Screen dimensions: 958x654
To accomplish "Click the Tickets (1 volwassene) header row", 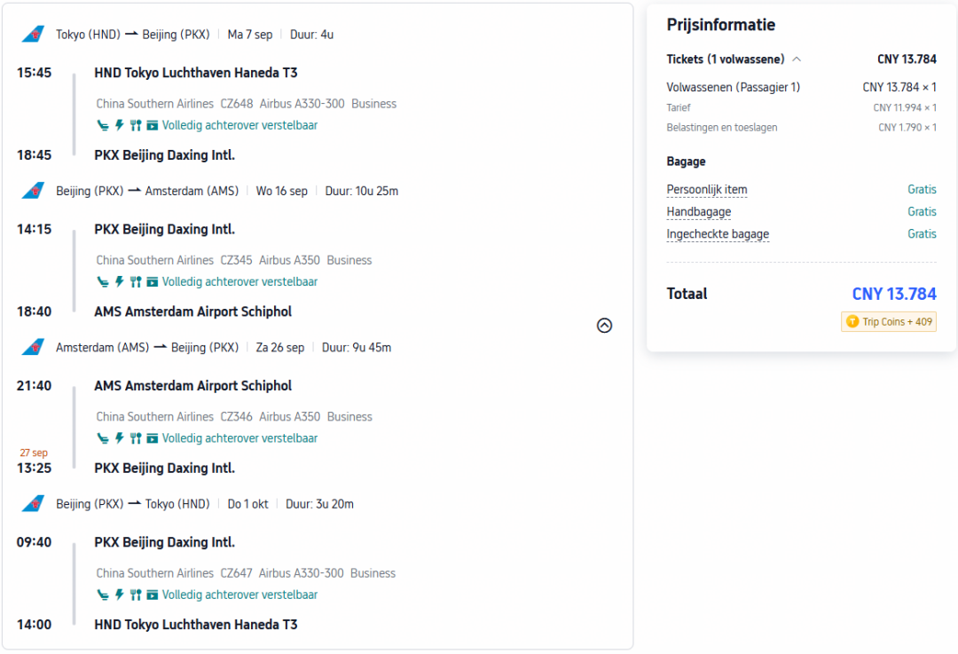I will click(801, 59).
